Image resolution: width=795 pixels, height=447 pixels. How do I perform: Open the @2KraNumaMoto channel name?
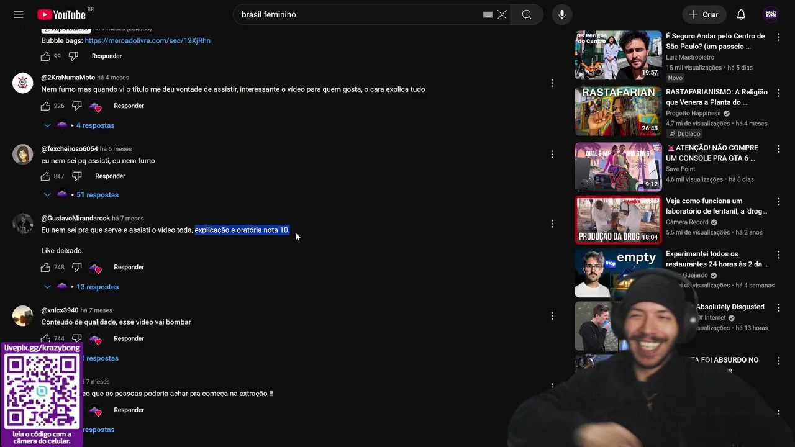coord(68,78)
